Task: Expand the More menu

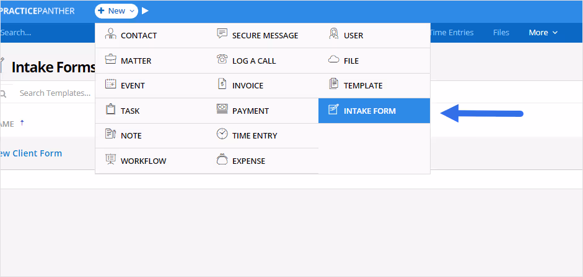Action: click(x=543, y=33)
